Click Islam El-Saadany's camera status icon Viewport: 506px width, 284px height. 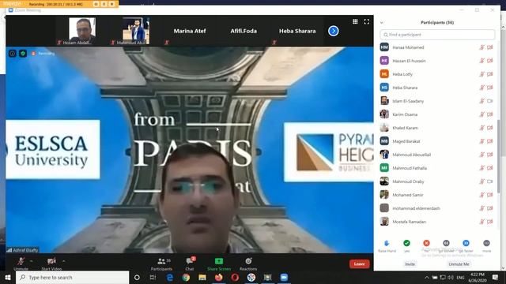[490, 101]
